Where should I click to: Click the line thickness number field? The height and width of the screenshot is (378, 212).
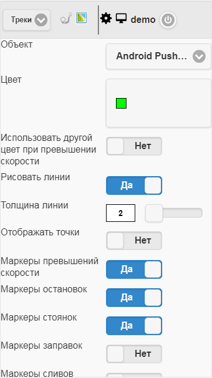[x=121, y=213]
